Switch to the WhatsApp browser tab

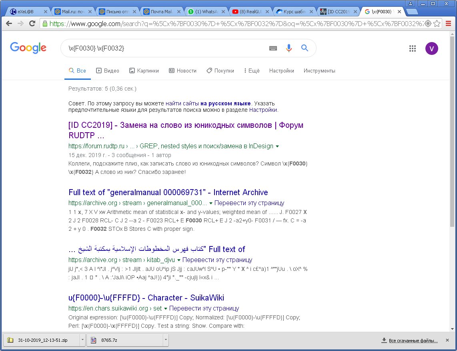point(203,11)
